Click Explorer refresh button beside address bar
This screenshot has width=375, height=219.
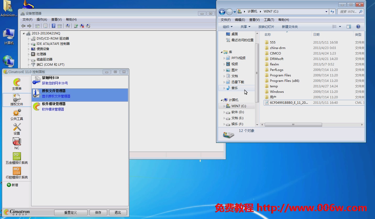(x=332, y=11)
